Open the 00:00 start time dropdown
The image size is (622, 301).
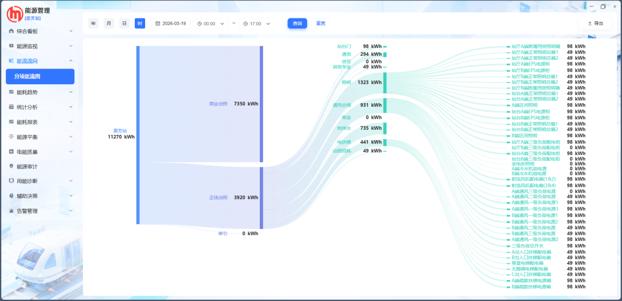pyautogui.click(x=210, y=24)
